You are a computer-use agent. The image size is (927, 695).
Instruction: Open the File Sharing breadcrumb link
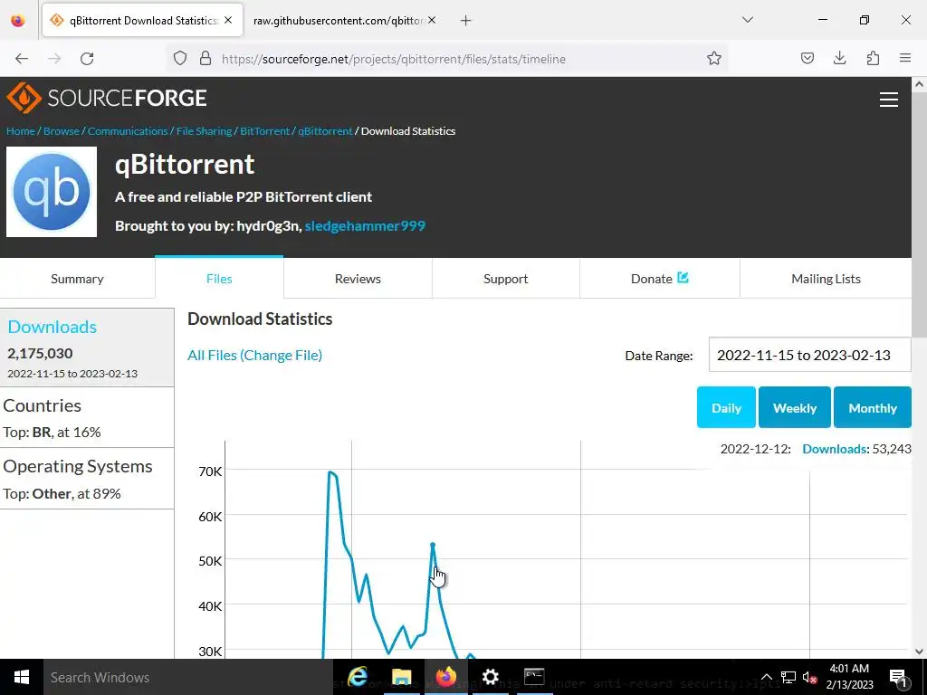(204, 131)
